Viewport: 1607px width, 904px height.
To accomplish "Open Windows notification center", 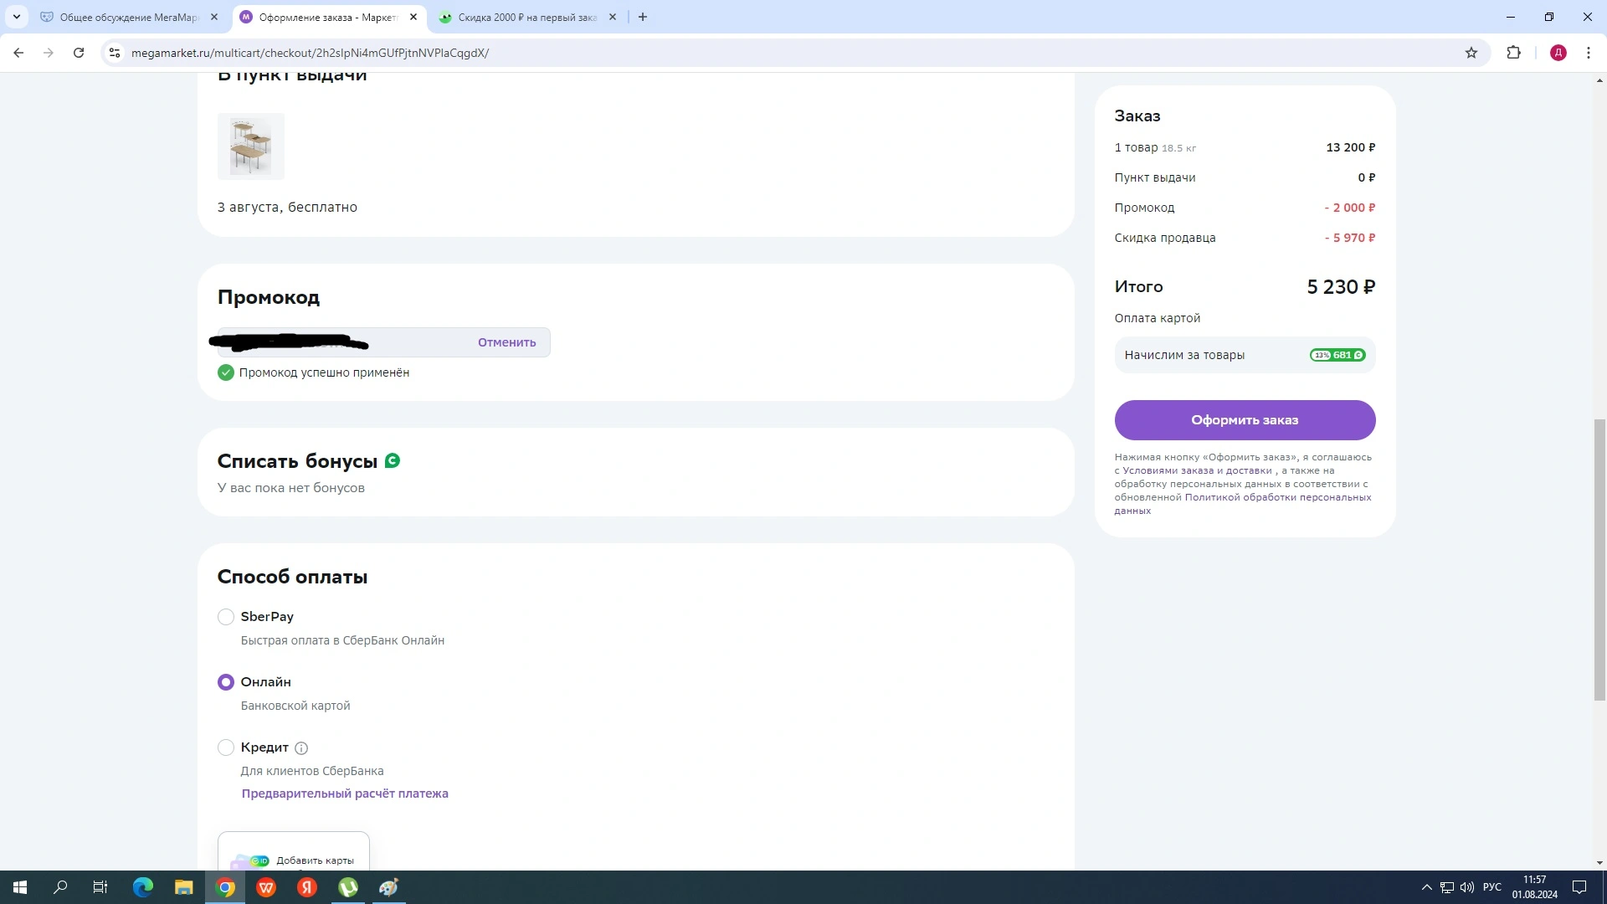I will (x=1579, y=887).
